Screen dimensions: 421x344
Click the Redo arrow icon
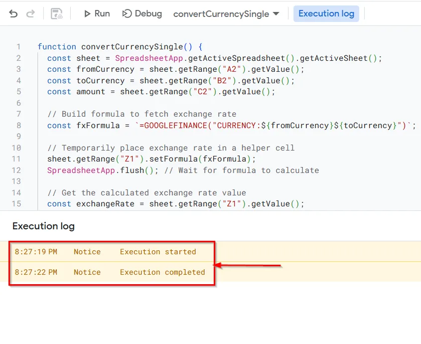coord(30,13)
